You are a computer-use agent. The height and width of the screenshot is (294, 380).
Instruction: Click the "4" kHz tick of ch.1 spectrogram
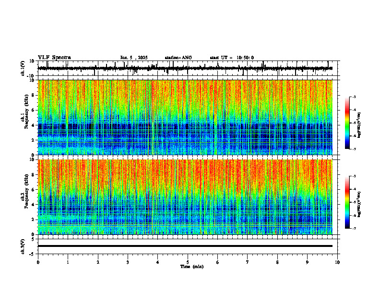[x=33, y=125]
